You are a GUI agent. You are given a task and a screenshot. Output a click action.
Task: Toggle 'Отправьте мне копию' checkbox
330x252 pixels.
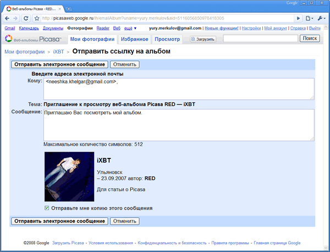[47, 208]
